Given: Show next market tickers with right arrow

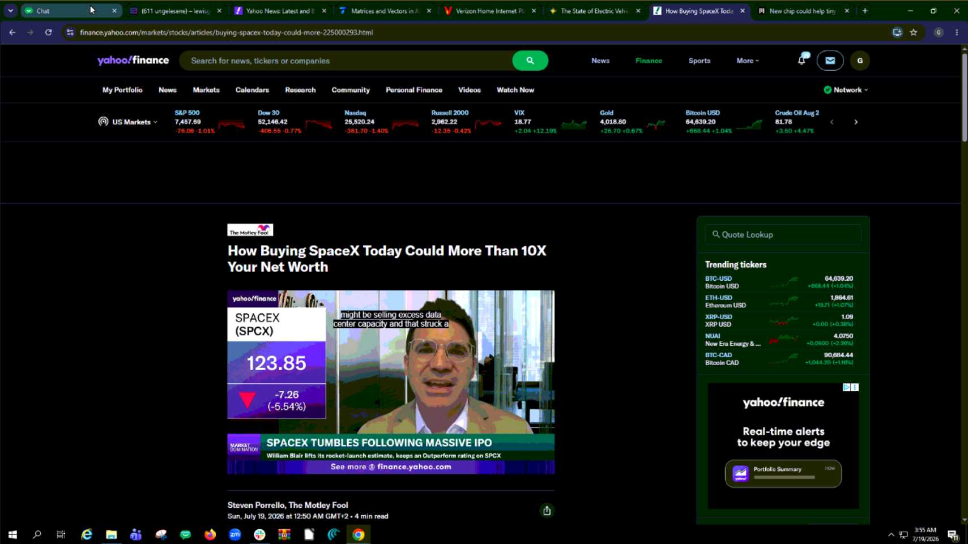Looking at the screenshot, I should pos(856,122).
